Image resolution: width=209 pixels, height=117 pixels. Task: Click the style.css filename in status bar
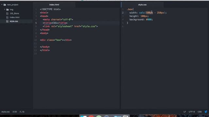pos(6,112)
